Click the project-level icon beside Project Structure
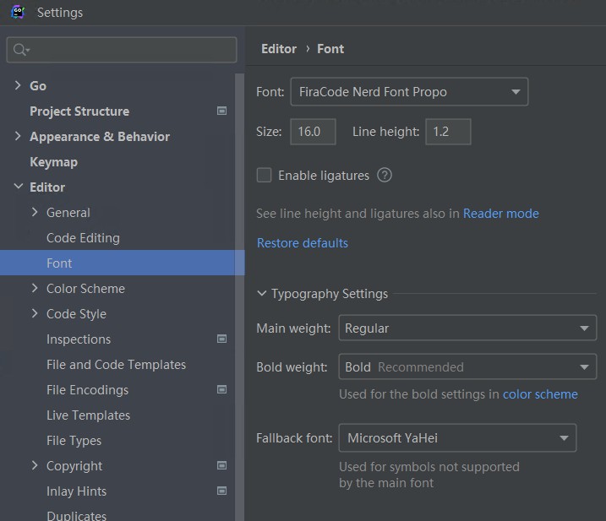 point(221,111)
